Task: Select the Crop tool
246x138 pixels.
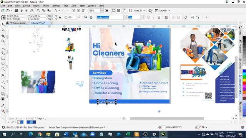Action: (3, 36)
